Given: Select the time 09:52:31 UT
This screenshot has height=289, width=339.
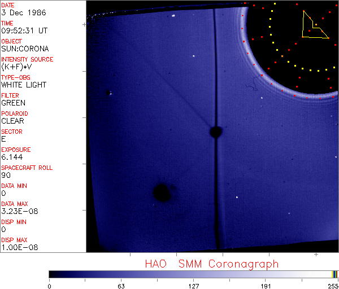Looking at the screenshot, I should pyautogui.click(x=24, y=30).
